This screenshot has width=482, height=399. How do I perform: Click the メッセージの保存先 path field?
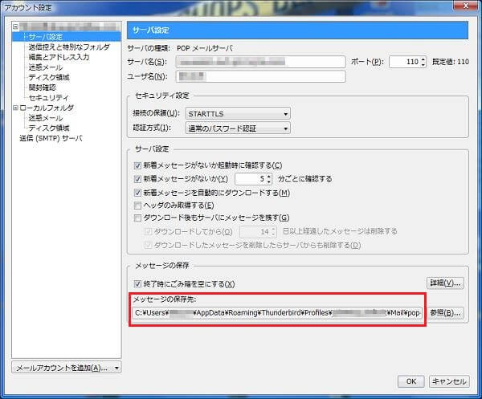coord(277,313)
